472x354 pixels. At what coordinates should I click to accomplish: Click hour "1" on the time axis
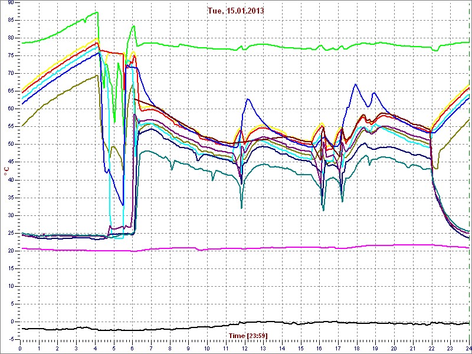[x=39, y=348]
